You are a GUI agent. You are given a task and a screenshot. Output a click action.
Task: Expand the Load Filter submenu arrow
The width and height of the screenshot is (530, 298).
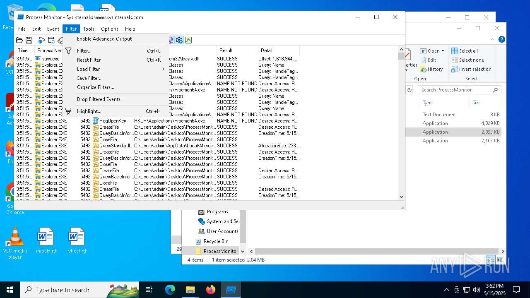pos(163,69)
